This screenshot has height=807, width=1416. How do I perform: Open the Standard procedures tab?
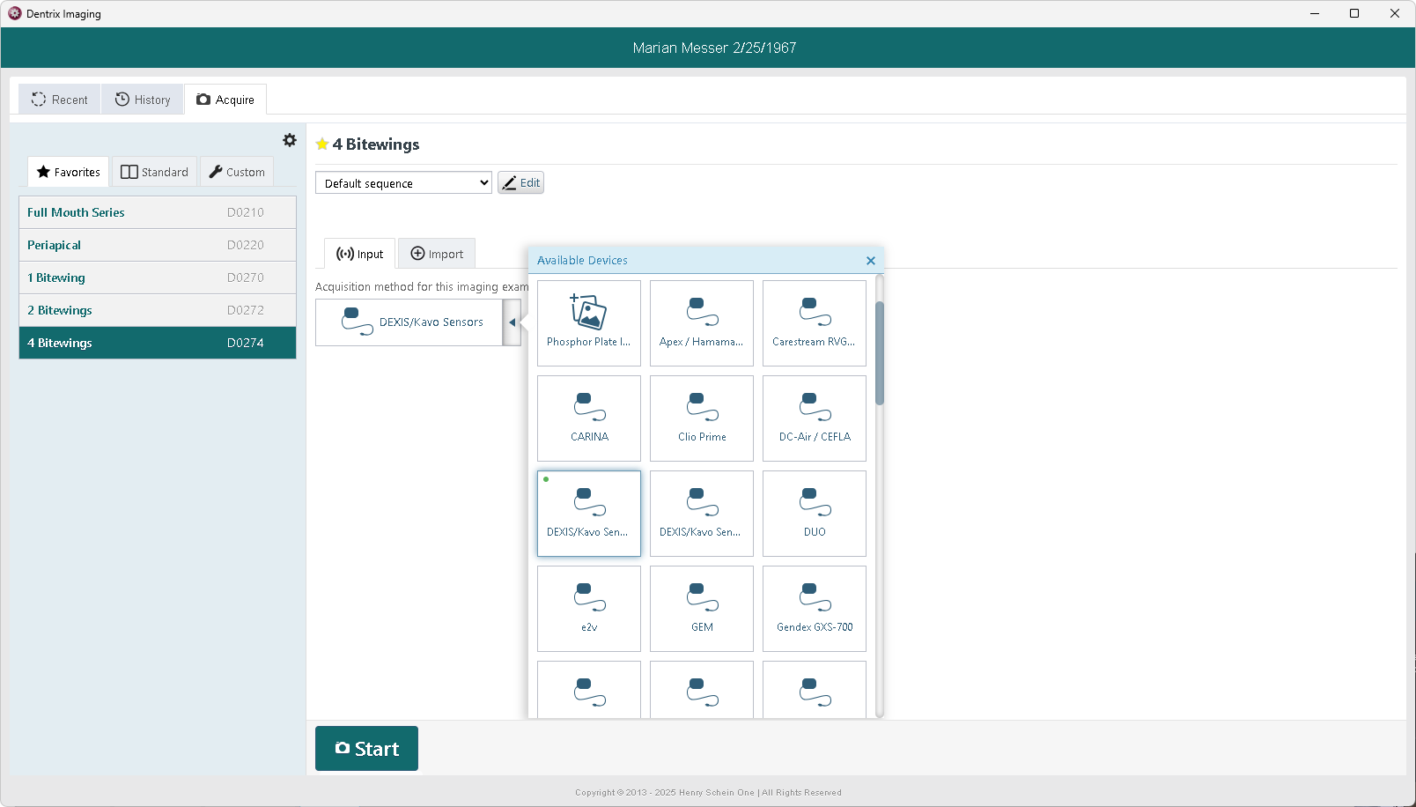click(155, 172)
